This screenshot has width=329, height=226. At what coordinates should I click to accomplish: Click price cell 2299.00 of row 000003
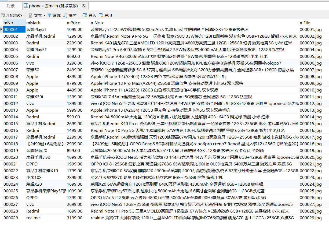[78, 43]
